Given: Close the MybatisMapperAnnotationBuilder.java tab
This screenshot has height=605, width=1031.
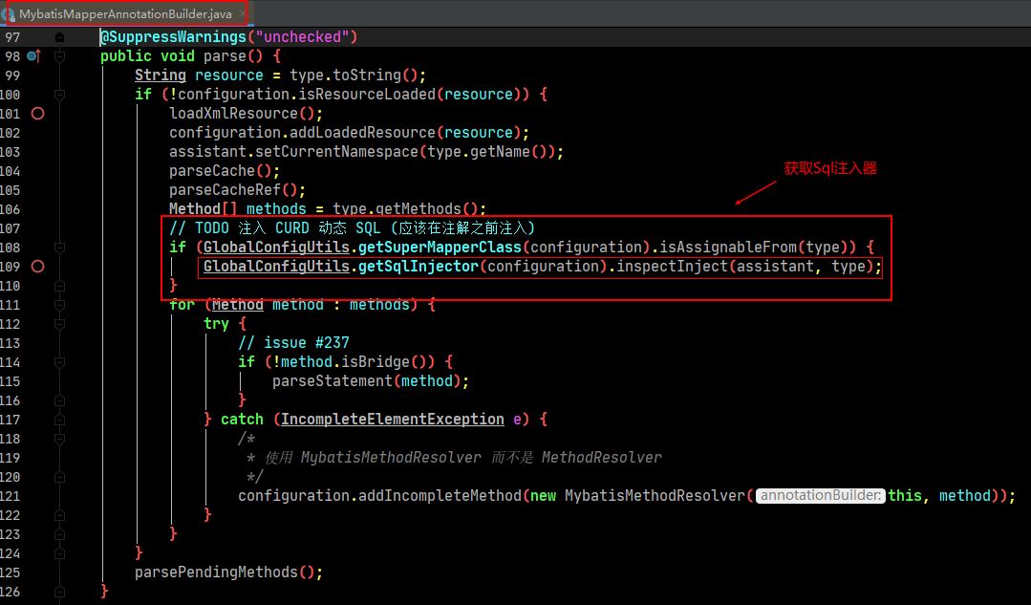Looking at the screenshot, I should (x=242, y=13).
